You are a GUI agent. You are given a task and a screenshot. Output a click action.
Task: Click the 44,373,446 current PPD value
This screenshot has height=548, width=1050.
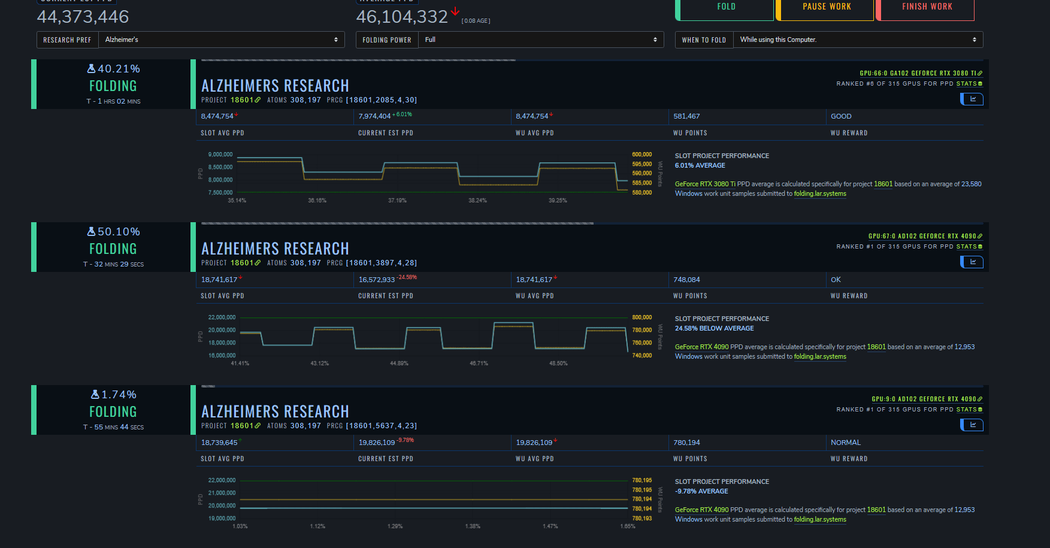pyautogui.click(x=83, y=17)
